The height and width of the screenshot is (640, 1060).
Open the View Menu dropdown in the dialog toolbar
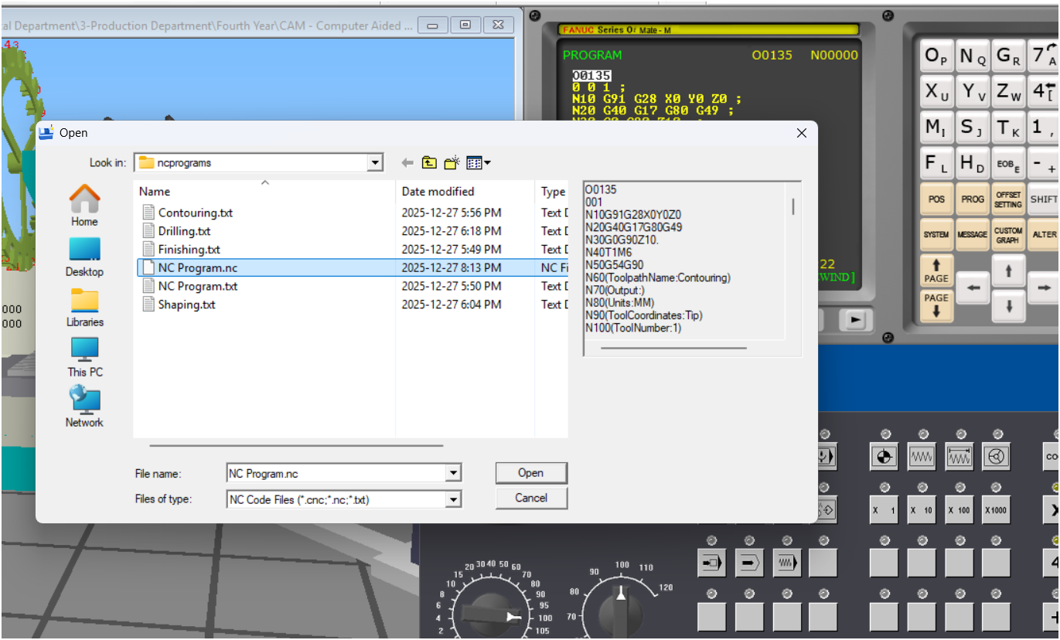pyautogui.click(x=479, y=163)
